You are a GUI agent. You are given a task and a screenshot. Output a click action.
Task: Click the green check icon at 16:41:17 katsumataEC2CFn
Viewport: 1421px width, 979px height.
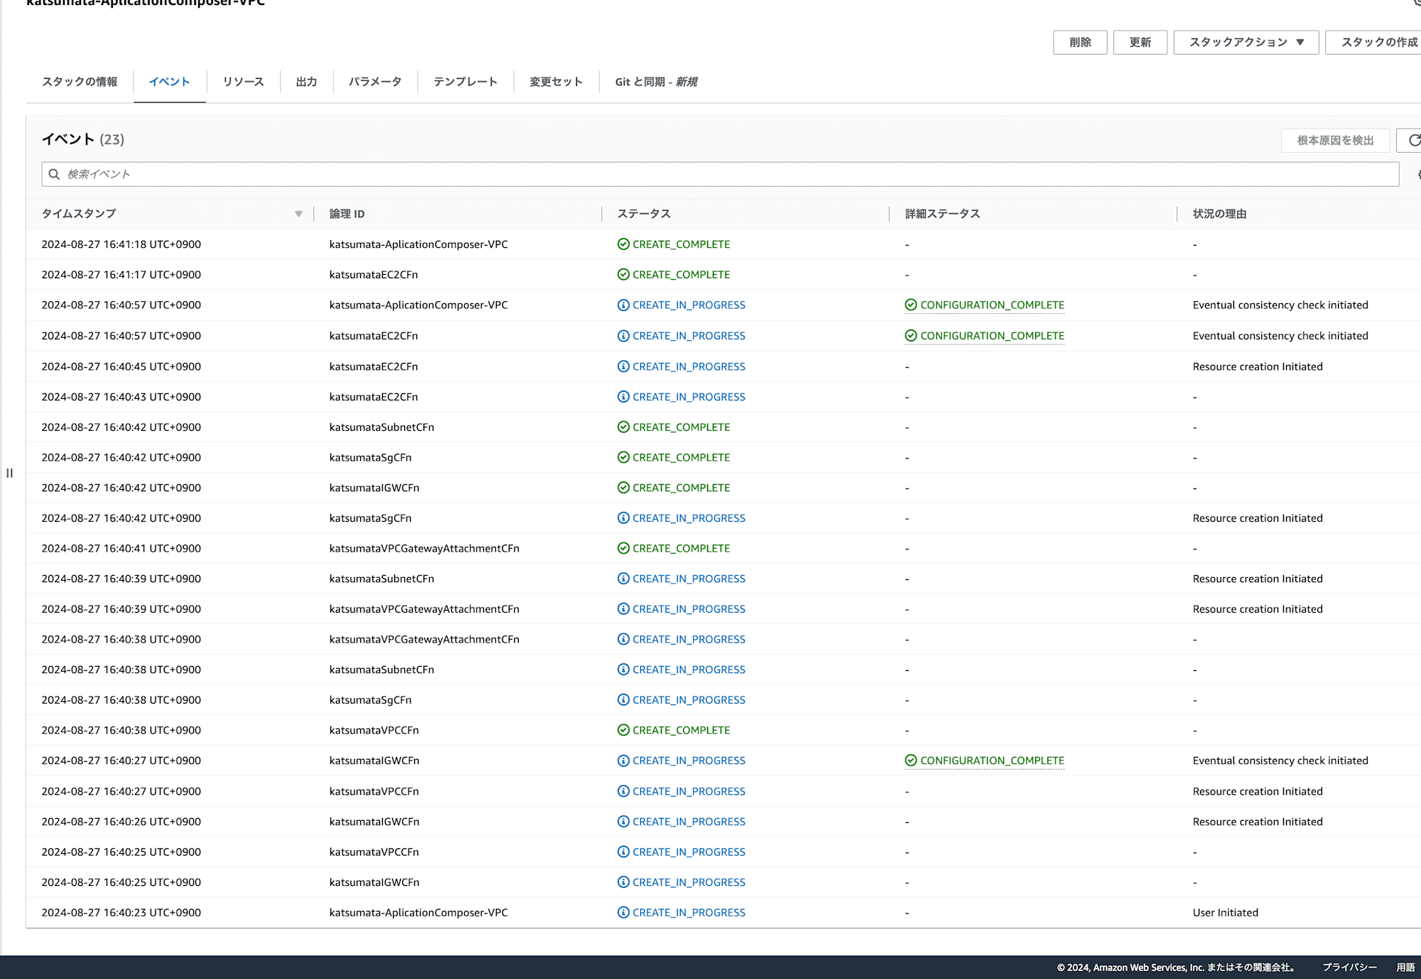coord(623,274)
